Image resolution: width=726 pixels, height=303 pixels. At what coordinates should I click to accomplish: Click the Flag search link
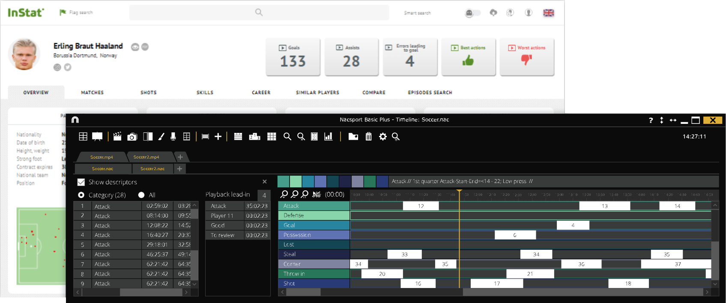[x=76, y=12]
